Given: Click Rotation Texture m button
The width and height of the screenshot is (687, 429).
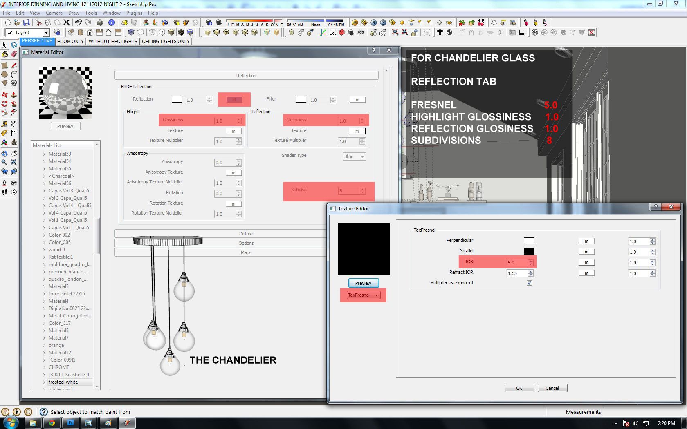Looking at the screenshot, I should click(x=234, y=204).
